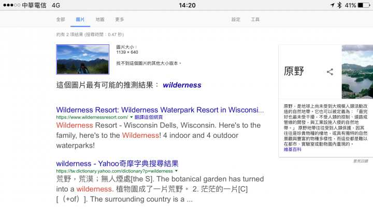Click the wilderness best guess link
The height and width of the screenshot is (209, 373).
tap(182, 85)
